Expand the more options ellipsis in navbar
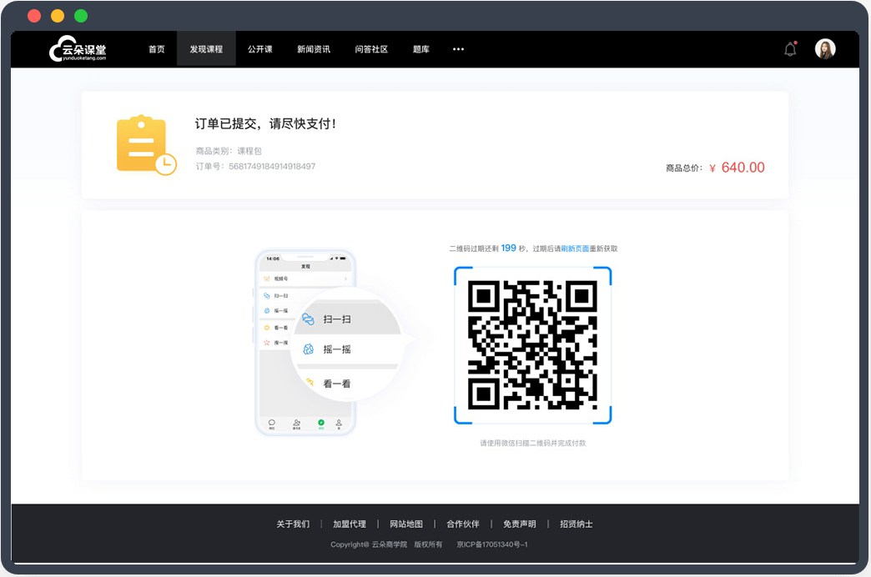 pos(458,49)
